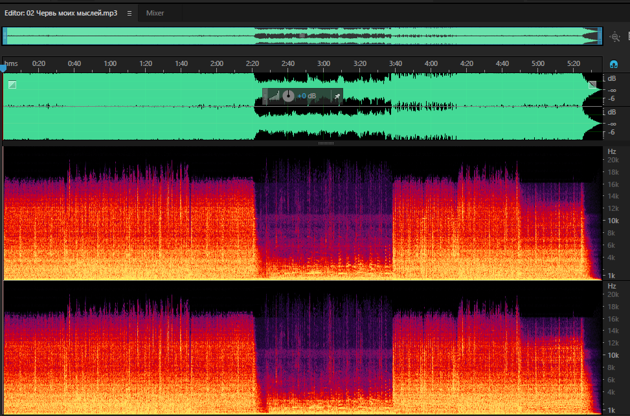Click the left edge handle of the zoom navigator
This screenshot has height=416, width=630.
[5, 36]
